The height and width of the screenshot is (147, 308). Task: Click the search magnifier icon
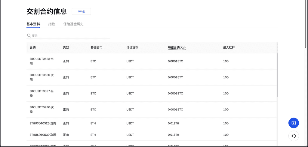click(x=29, y=35)
